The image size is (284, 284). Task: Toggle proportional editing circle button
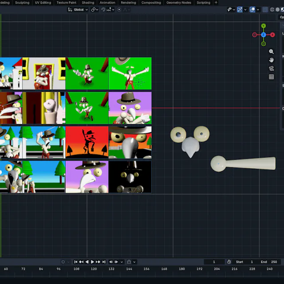coord(119,10)
